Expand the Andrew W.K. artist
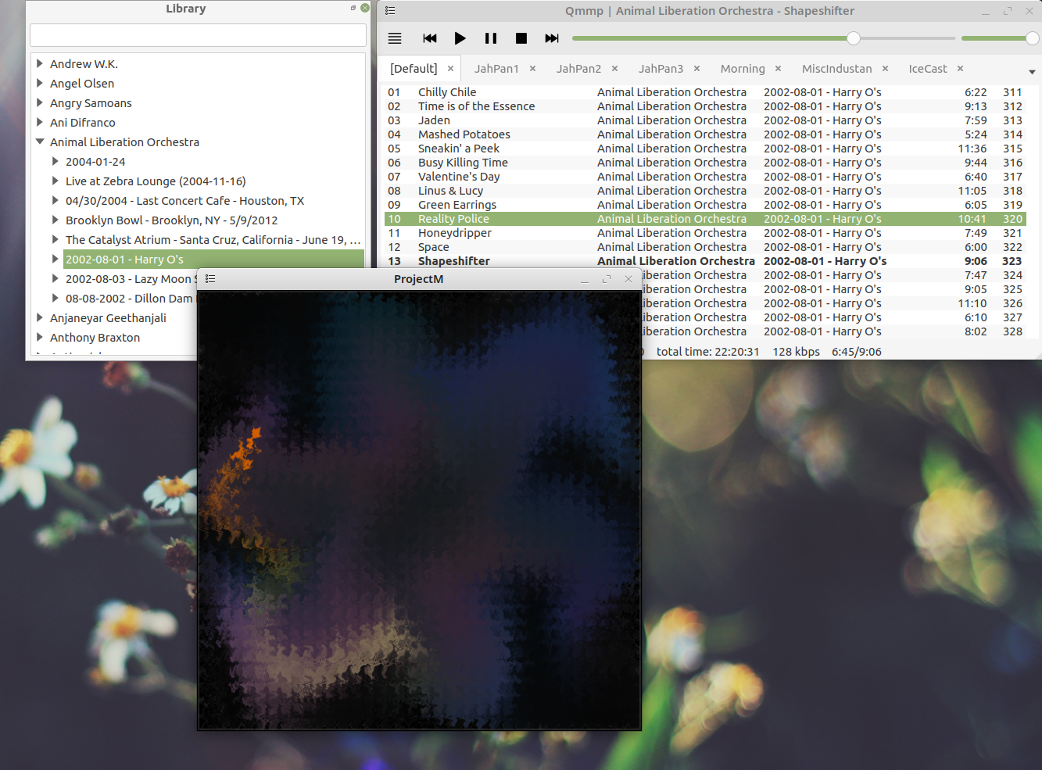The image size is (1042, 770). (x=40, y=63)
